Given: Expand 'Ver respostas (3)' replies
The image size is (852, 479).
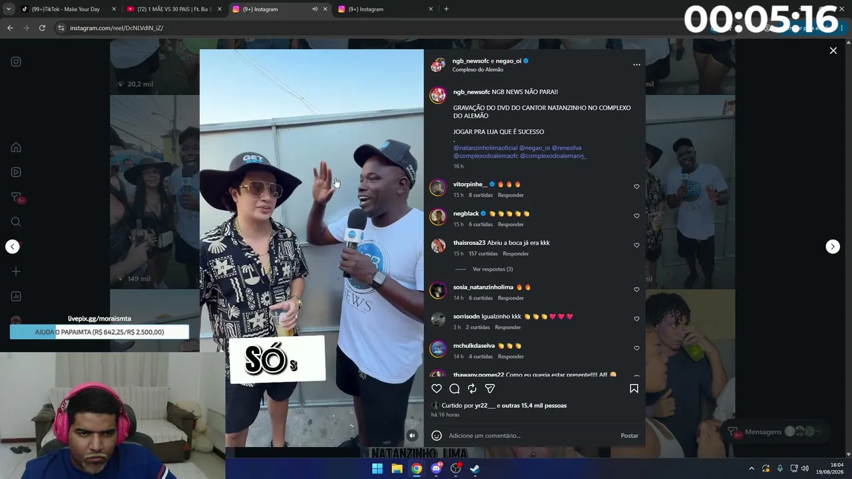Looking at the screenshot, I should [493, 269].
